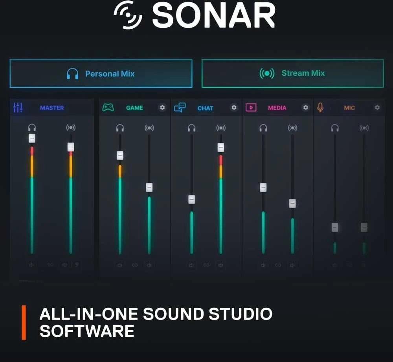Click the MIC channel label
The image size is (393, 362).
tap(349, 108)
